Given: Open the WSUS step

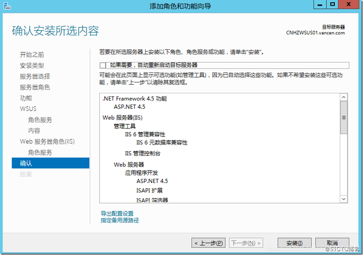Looking at the screenshot, I should pos(28,109).
